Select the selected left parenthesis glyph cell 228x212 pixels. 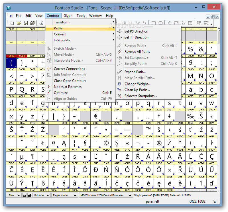coord(11,62)
